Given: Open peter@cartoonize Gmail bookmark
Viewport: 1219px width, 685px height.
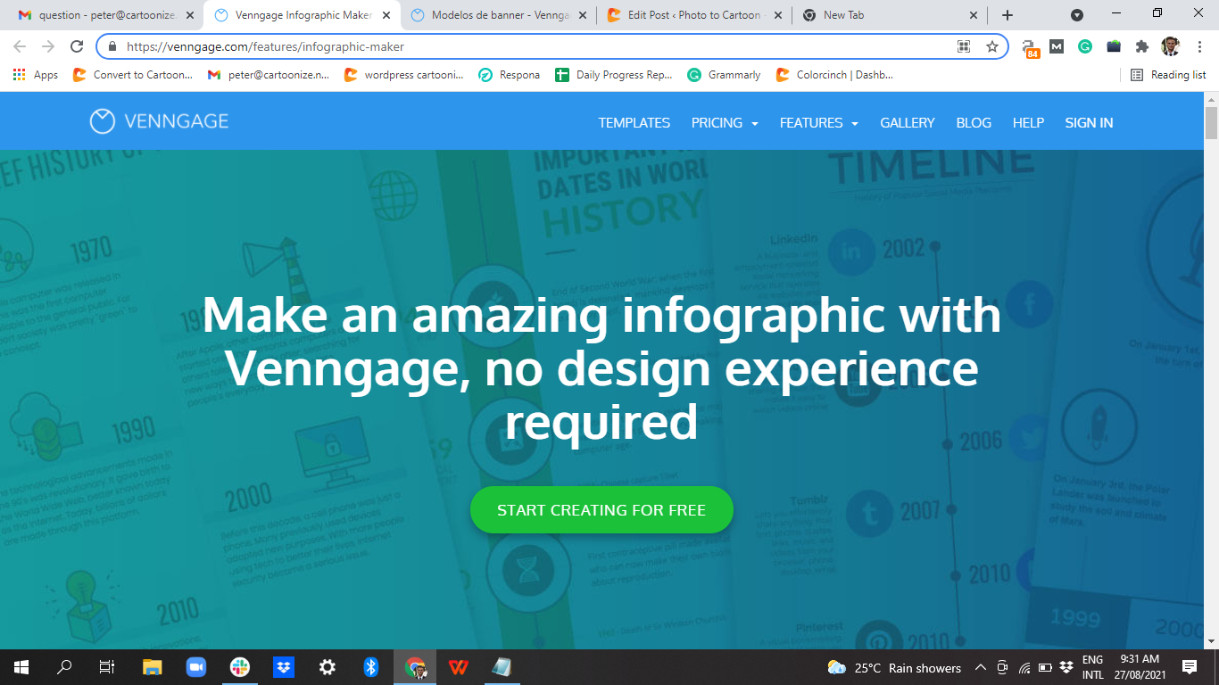Looking at the screenshot, I should point(269,75).
